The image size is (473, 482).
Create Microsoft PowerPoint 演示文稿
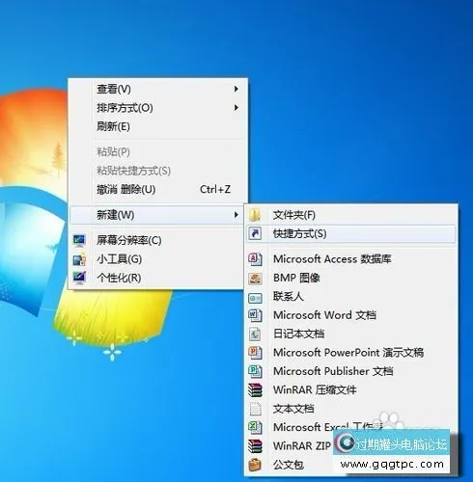click(351, 353)
